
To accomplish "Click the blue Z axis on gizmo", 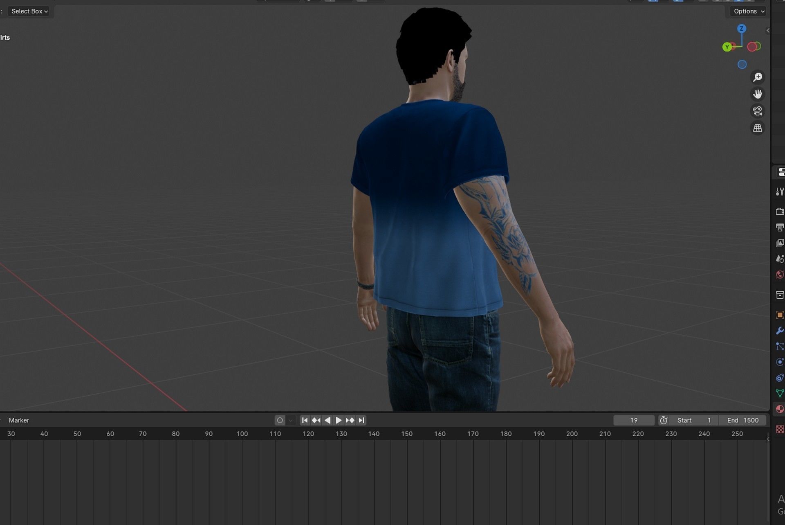I will [x=742, y=29].
